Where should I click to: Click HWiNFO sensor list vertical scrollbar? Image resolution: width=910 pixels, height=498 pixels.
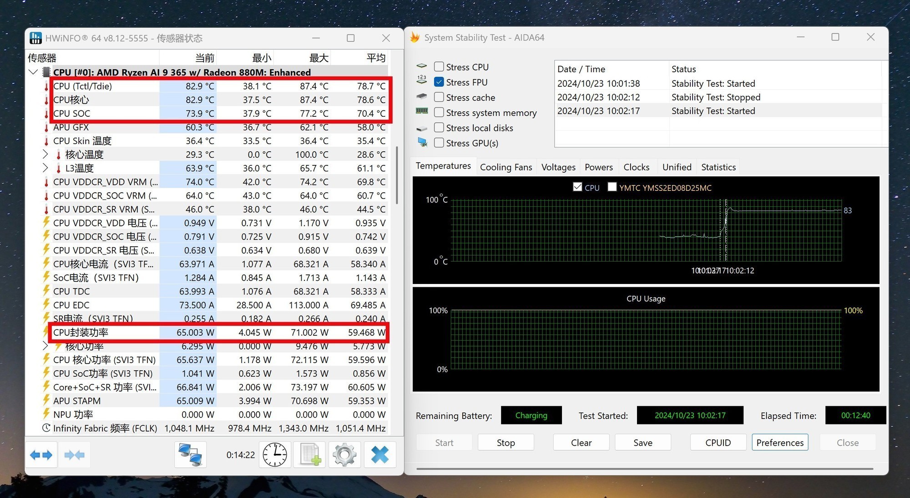(x=397, y=175)
